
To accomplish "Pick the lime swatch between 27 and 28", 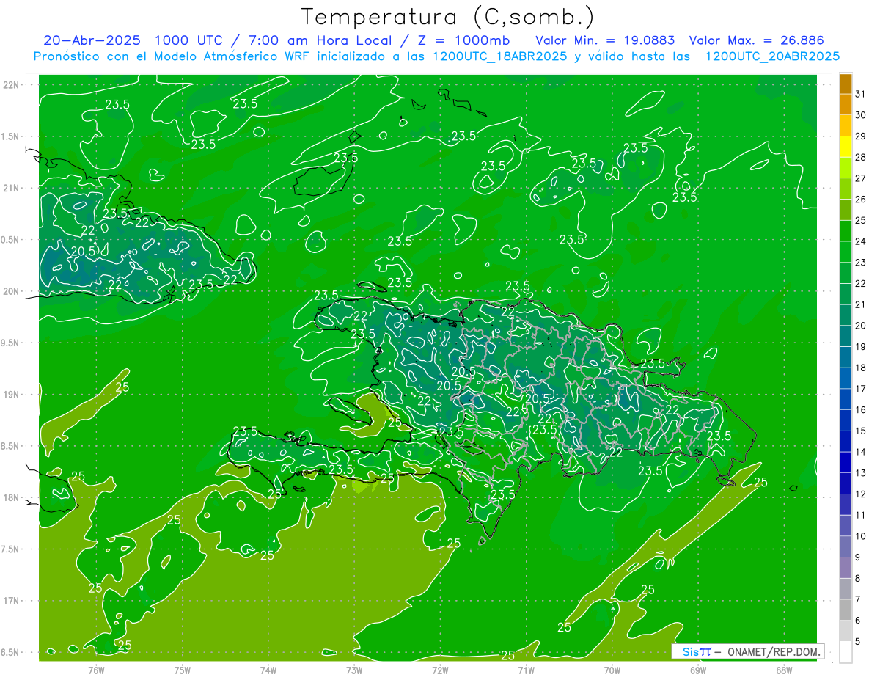I will 846,168.
